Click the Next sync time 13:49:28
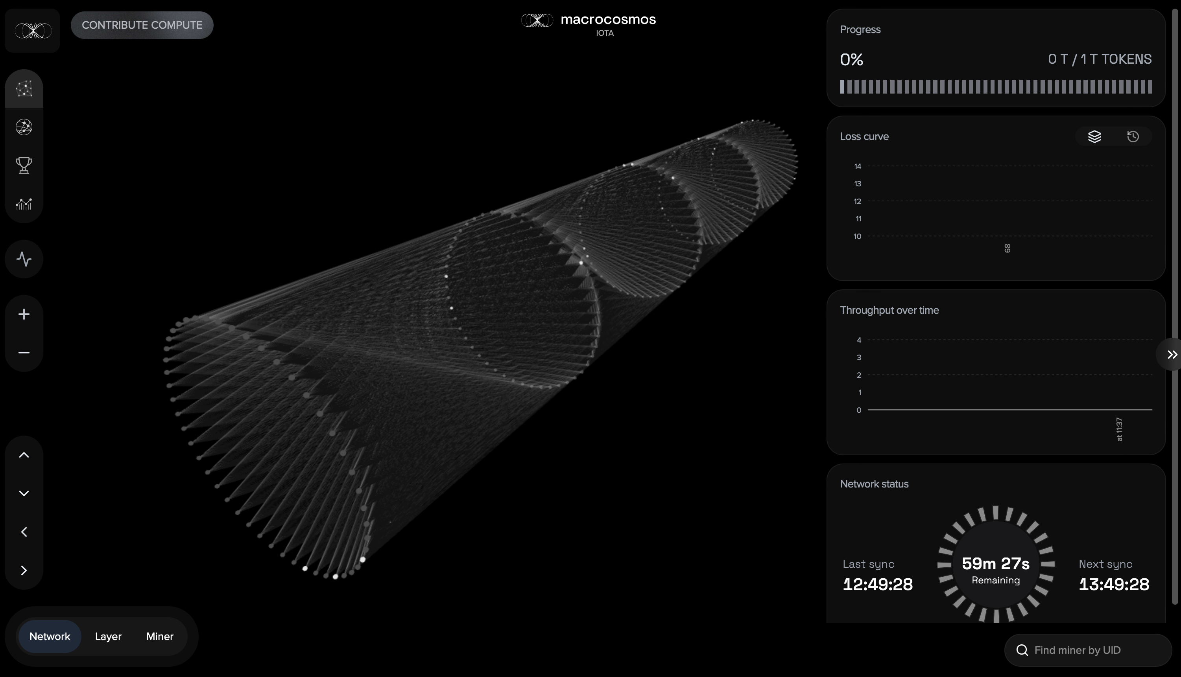 (x=1114, y=585)
